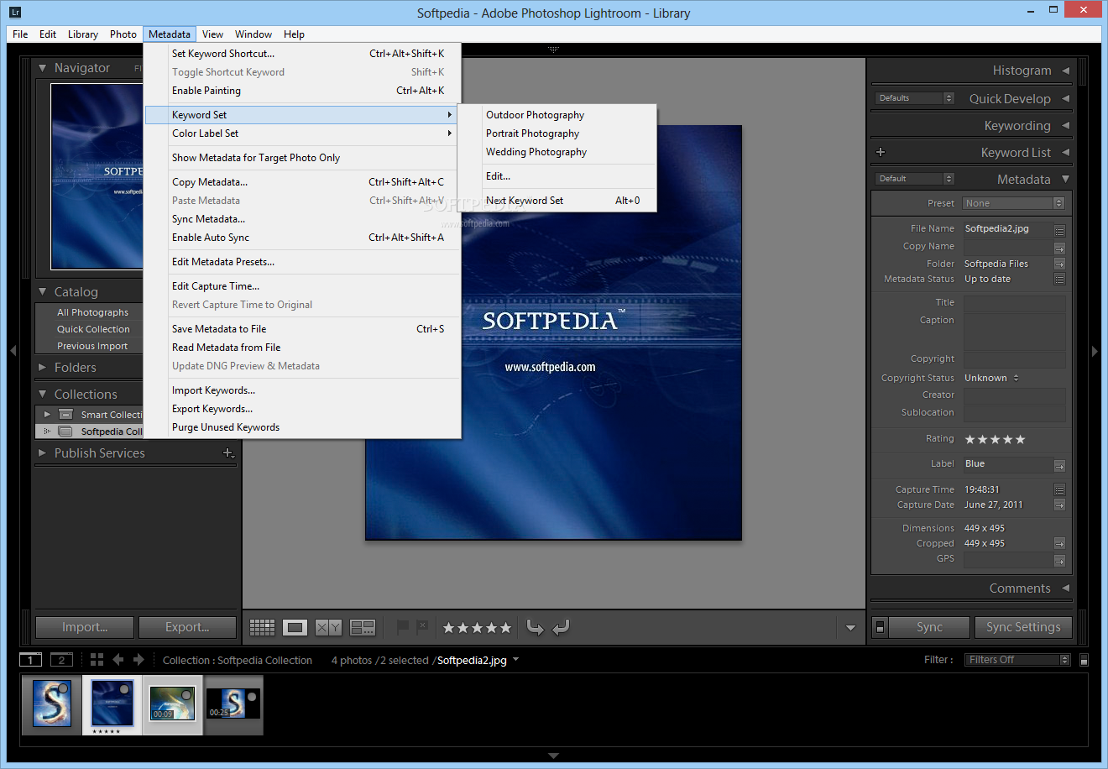Select main window display button 1
Screen dimensions: 1108x769
point(30,660)
